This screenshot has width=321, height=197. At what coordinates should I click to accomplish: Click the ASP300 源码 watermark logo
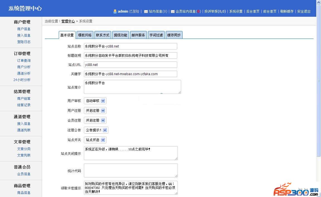tap(296, 190)
